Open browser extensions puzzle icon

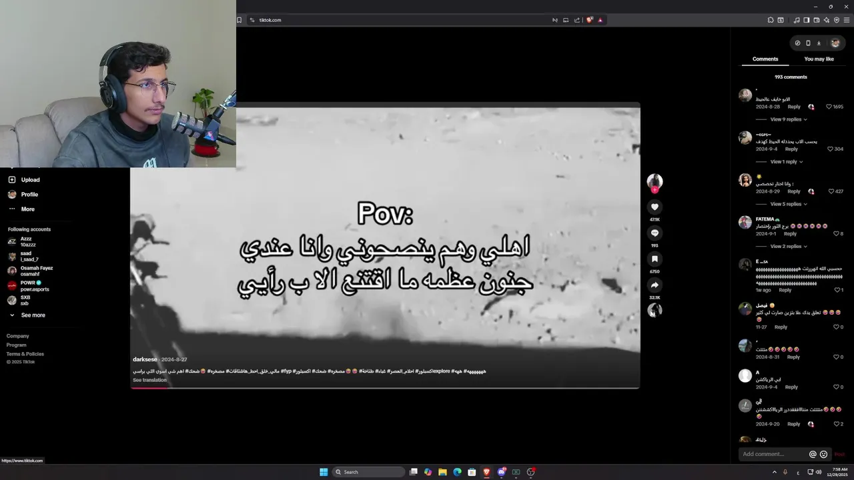[771, 20]
